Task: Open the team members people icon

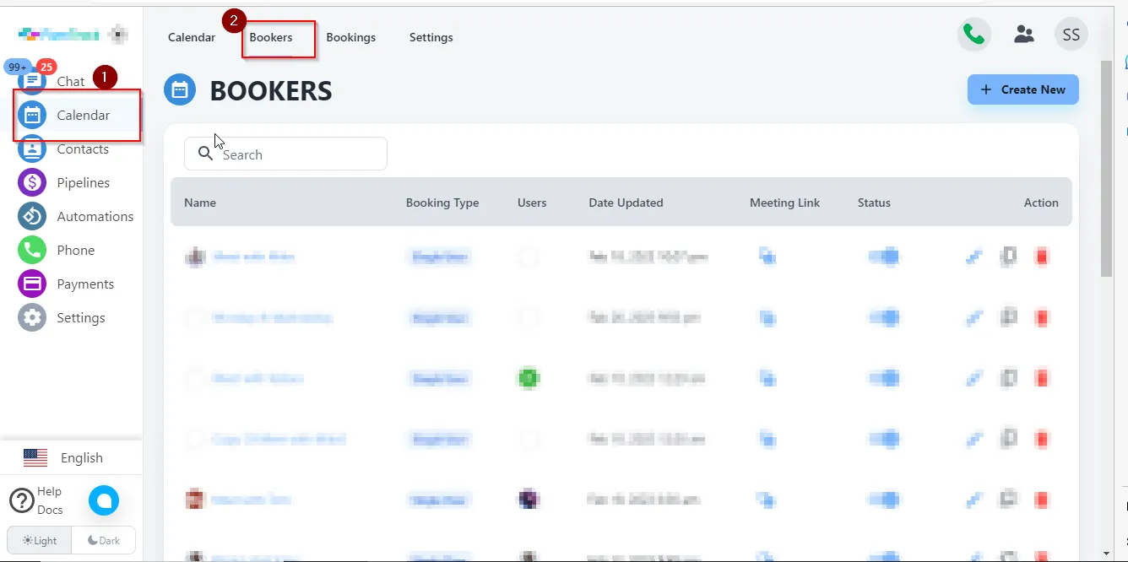Action: click(x=1024, y=35)
